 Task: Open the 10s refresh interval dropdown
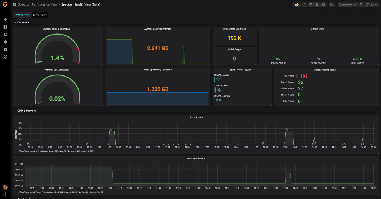pos(374,4)
